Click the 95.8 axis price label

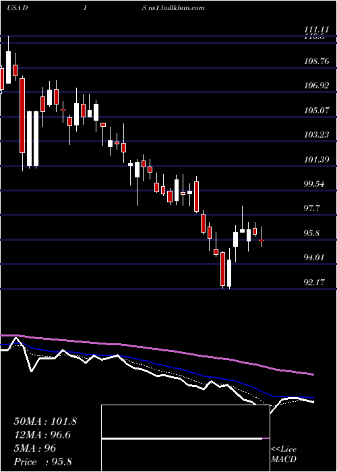pyautogui.click(x=311, y=233)
